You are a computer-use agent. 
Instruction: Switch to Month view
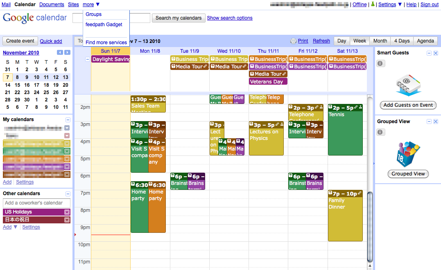tap(380, 41)
